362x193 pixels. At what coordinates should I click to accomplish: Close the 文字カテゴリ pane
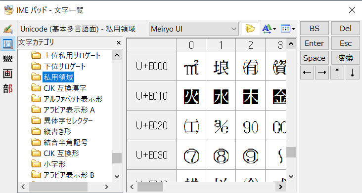(119, 42)
